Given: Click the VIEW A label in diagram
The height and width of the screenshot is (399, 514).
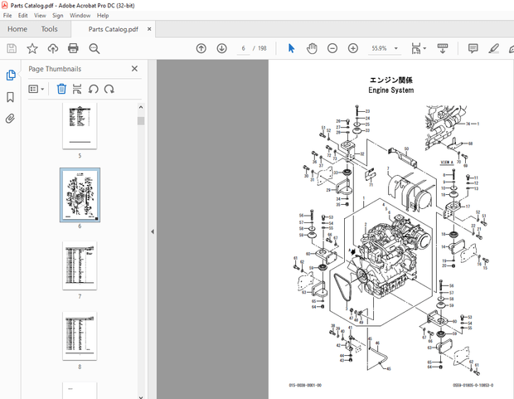Looking at the screenshot, I should coord(447,163).
